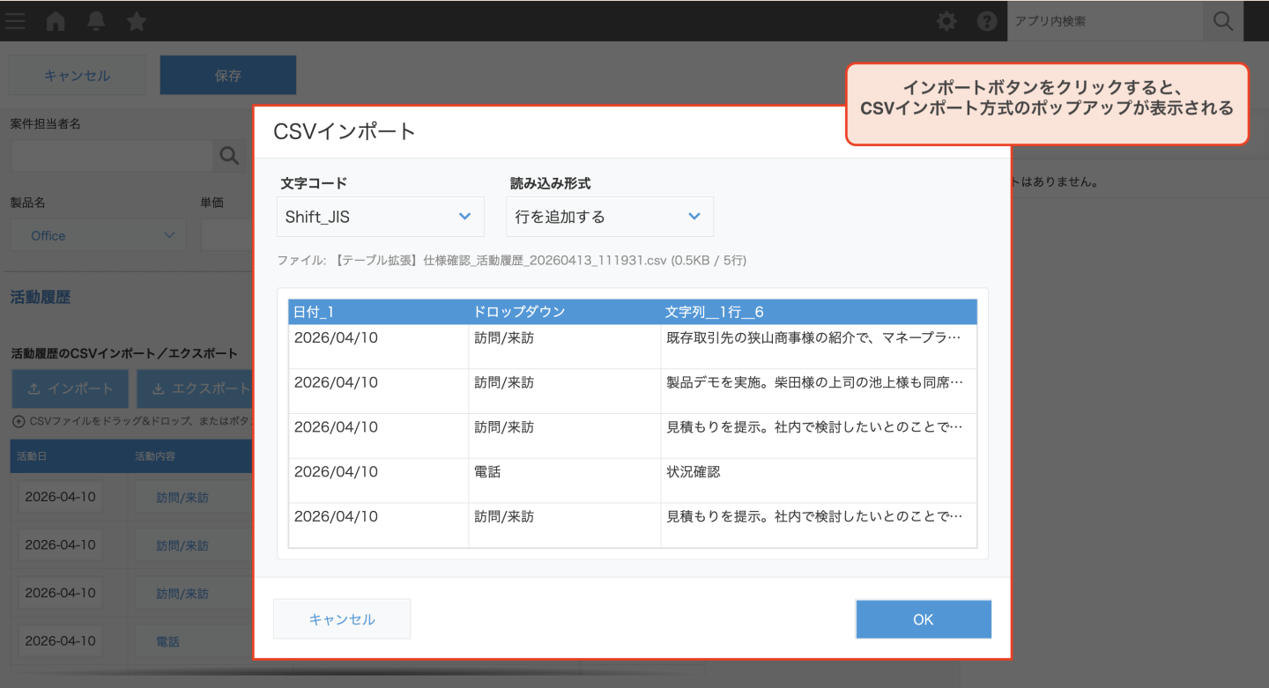1269x688 pixels.
Task: Open the 読み込み形式 dropdown
Action: pos(610,217)
